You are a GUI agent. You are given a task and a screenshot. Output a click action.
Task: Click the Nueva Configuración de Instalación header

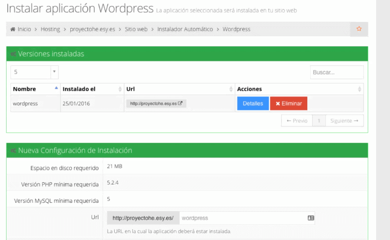click(x=187, y=150)
